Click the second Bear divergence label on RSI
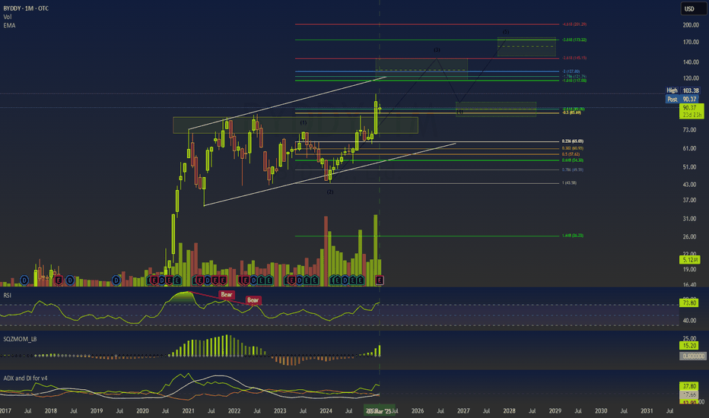 tap(253, 300)
